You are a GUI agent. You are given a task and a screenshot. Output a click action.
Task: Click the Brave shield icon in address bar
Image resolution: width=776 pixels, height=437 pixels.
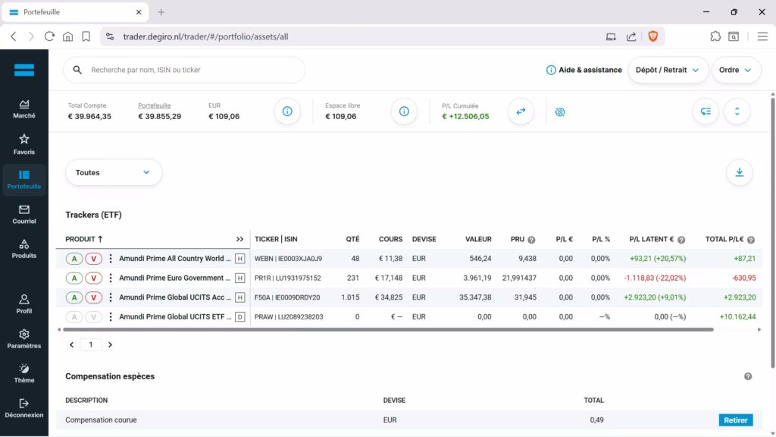(x=652, y=36)
